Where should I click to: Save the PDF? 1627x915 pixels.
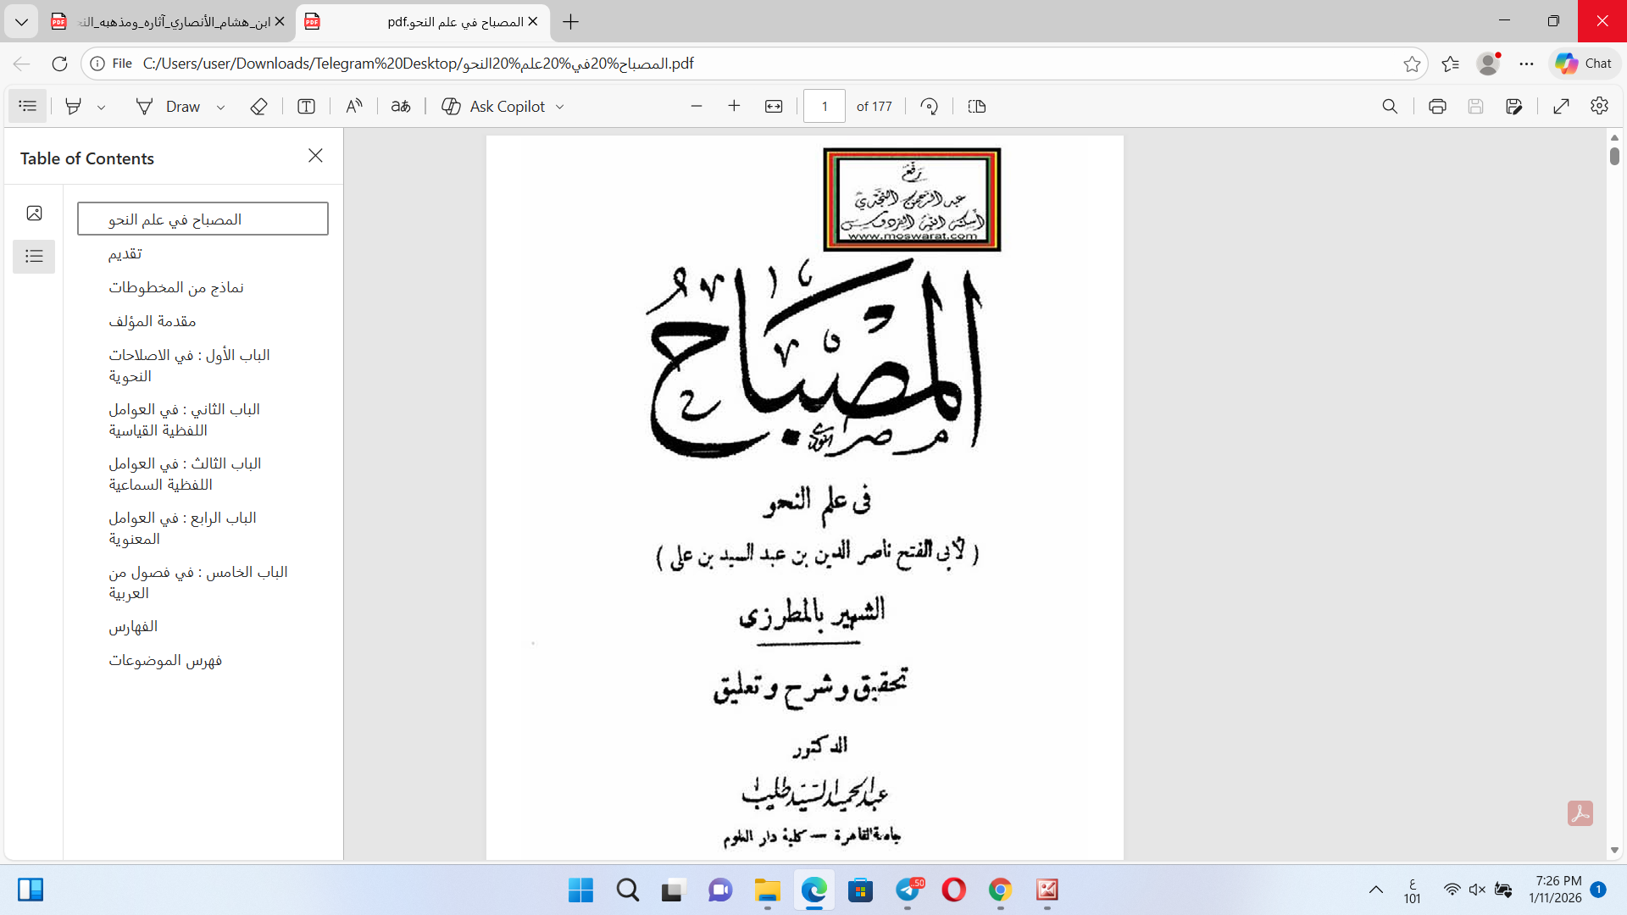click(x=1475, y=106)
